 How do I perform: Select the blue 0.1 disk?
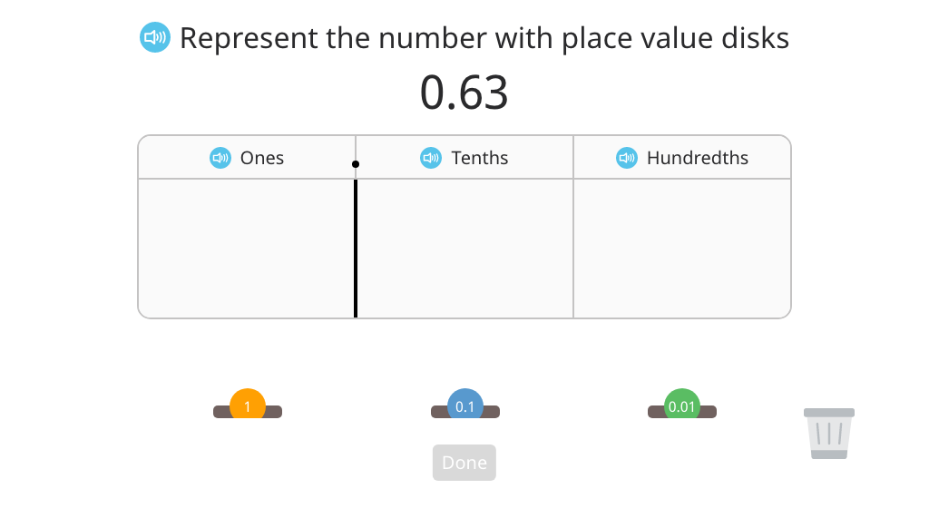[x=465, y=405]
